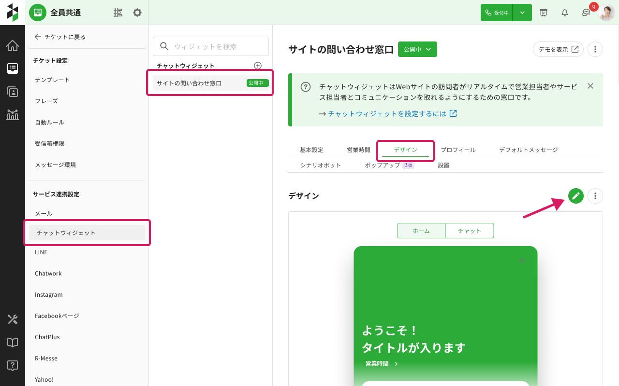Open チャットウィジェットを設定するには link
The height and width of the screenshot is (386, 619).
(x=392, y=114)
